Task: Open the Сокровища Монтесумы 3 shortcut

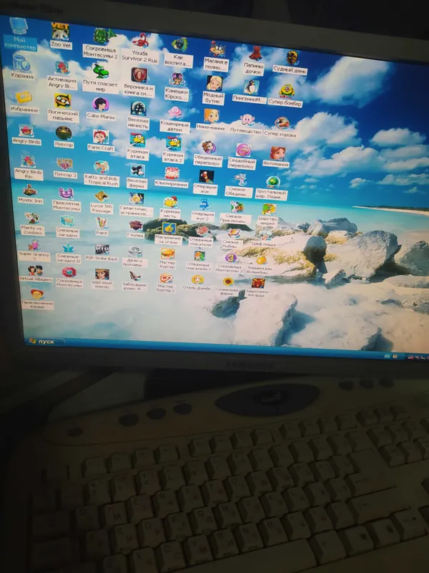Action: (x=230, y=263)
